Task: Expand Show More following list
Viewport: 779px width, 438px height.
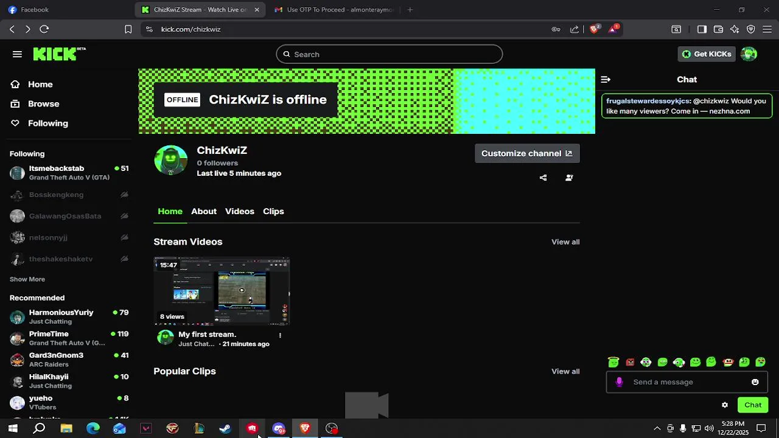Action: 27,279
